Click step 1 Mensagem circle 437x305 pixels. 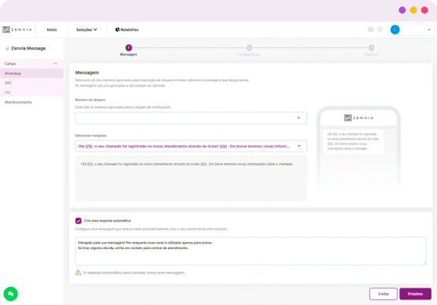pos(128,48)
